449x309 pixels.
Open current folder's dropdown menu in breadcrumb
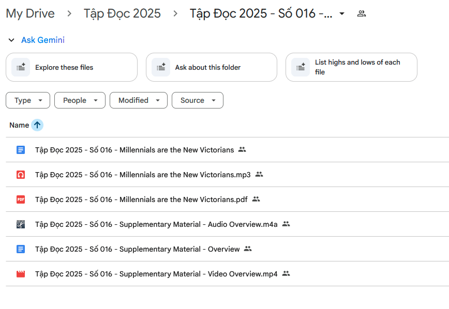[342, 13]
